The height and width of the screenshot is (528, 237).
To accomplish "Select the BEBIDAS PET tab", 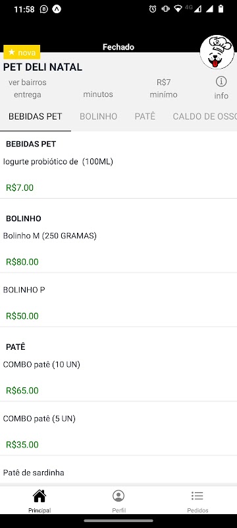I will coord(36,117).
